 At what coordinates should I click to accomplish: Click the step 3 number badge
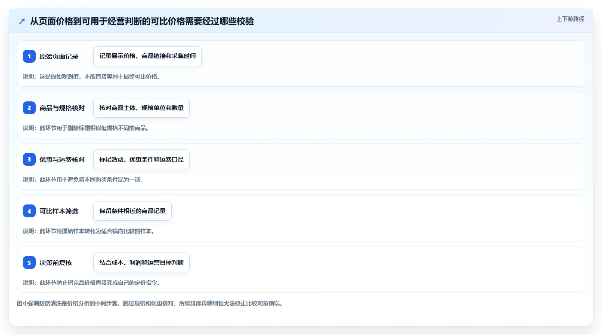(29, 159)
